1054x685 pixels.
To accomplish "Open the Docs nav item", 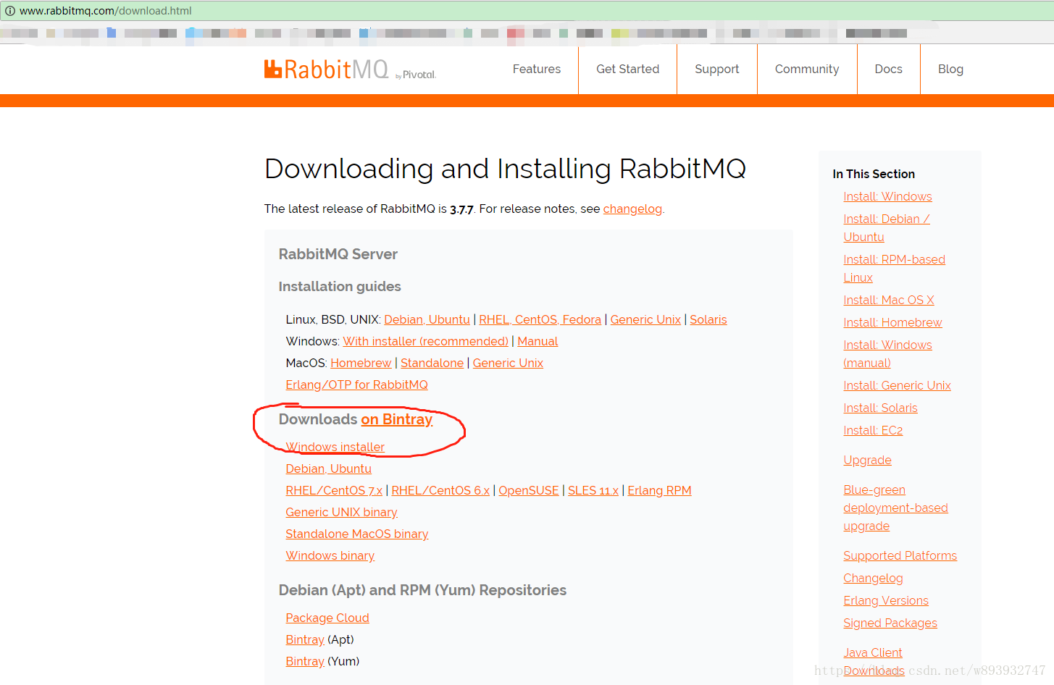I will [889, 69].
